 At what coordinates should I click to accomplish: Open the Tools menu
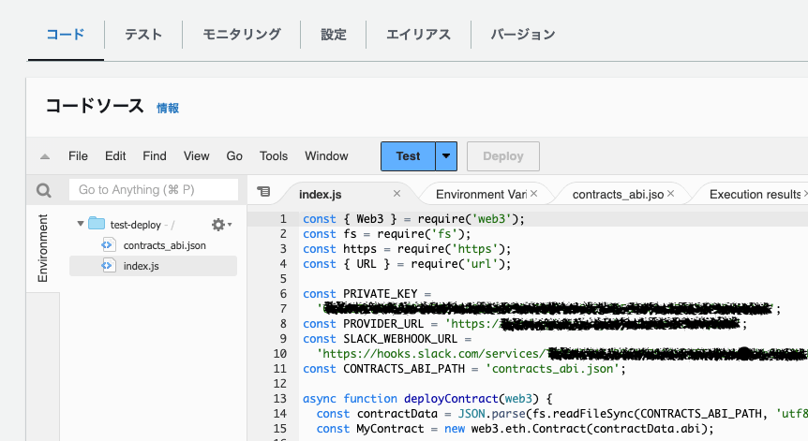[x=274, y=156]
